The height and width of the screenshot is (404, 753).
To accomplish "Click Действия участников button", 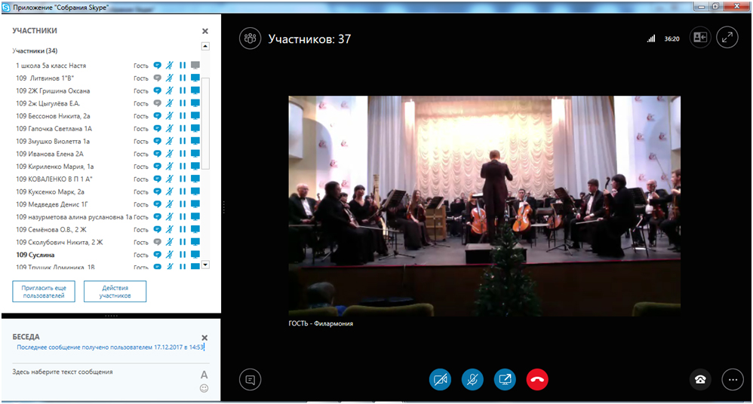I will coord(115,292).
